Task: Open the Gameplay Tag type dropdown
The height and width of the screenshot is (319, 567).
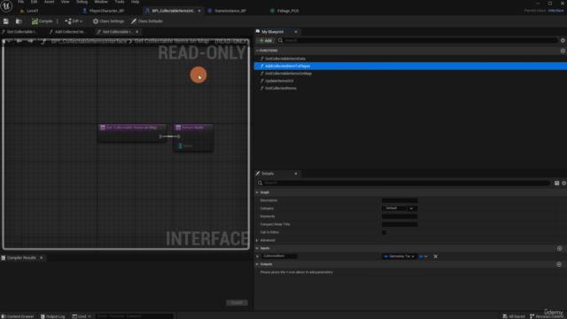Action: click(x=399, y=256)
